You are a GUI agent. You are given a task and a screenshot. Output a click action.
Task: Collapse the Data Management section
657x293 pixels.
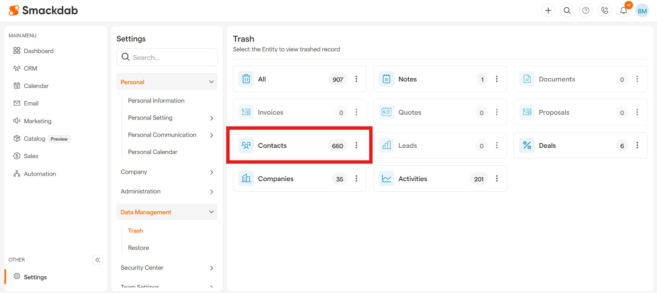(211, 212)
